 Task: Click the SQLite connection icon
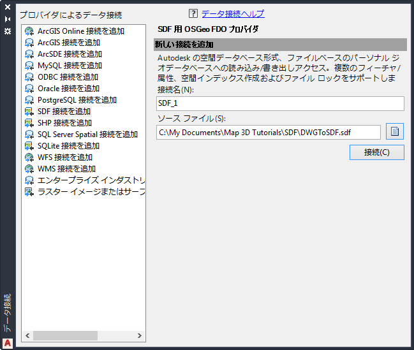tap(29, 146)
